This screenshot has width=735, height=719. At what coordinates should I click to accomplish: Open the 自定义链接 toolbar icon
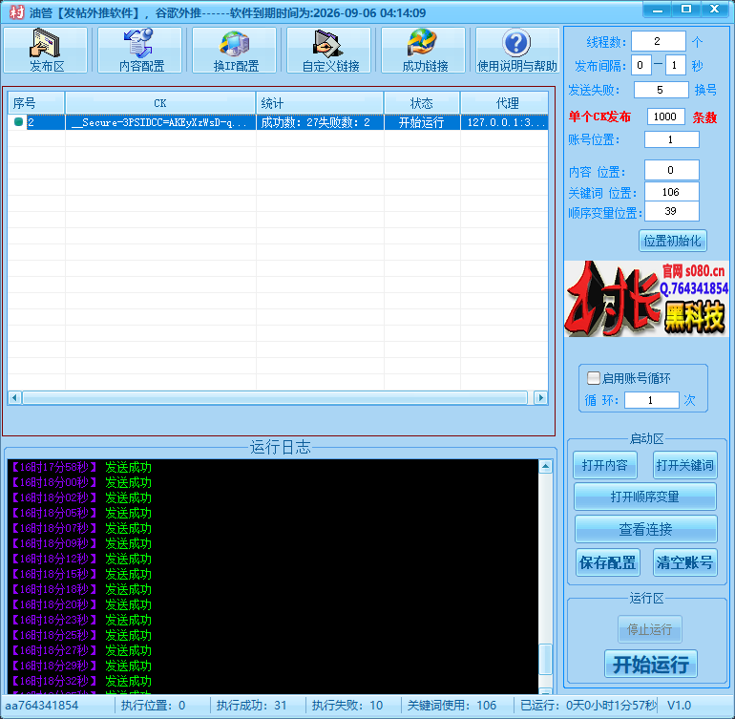[x=329, y=51]
